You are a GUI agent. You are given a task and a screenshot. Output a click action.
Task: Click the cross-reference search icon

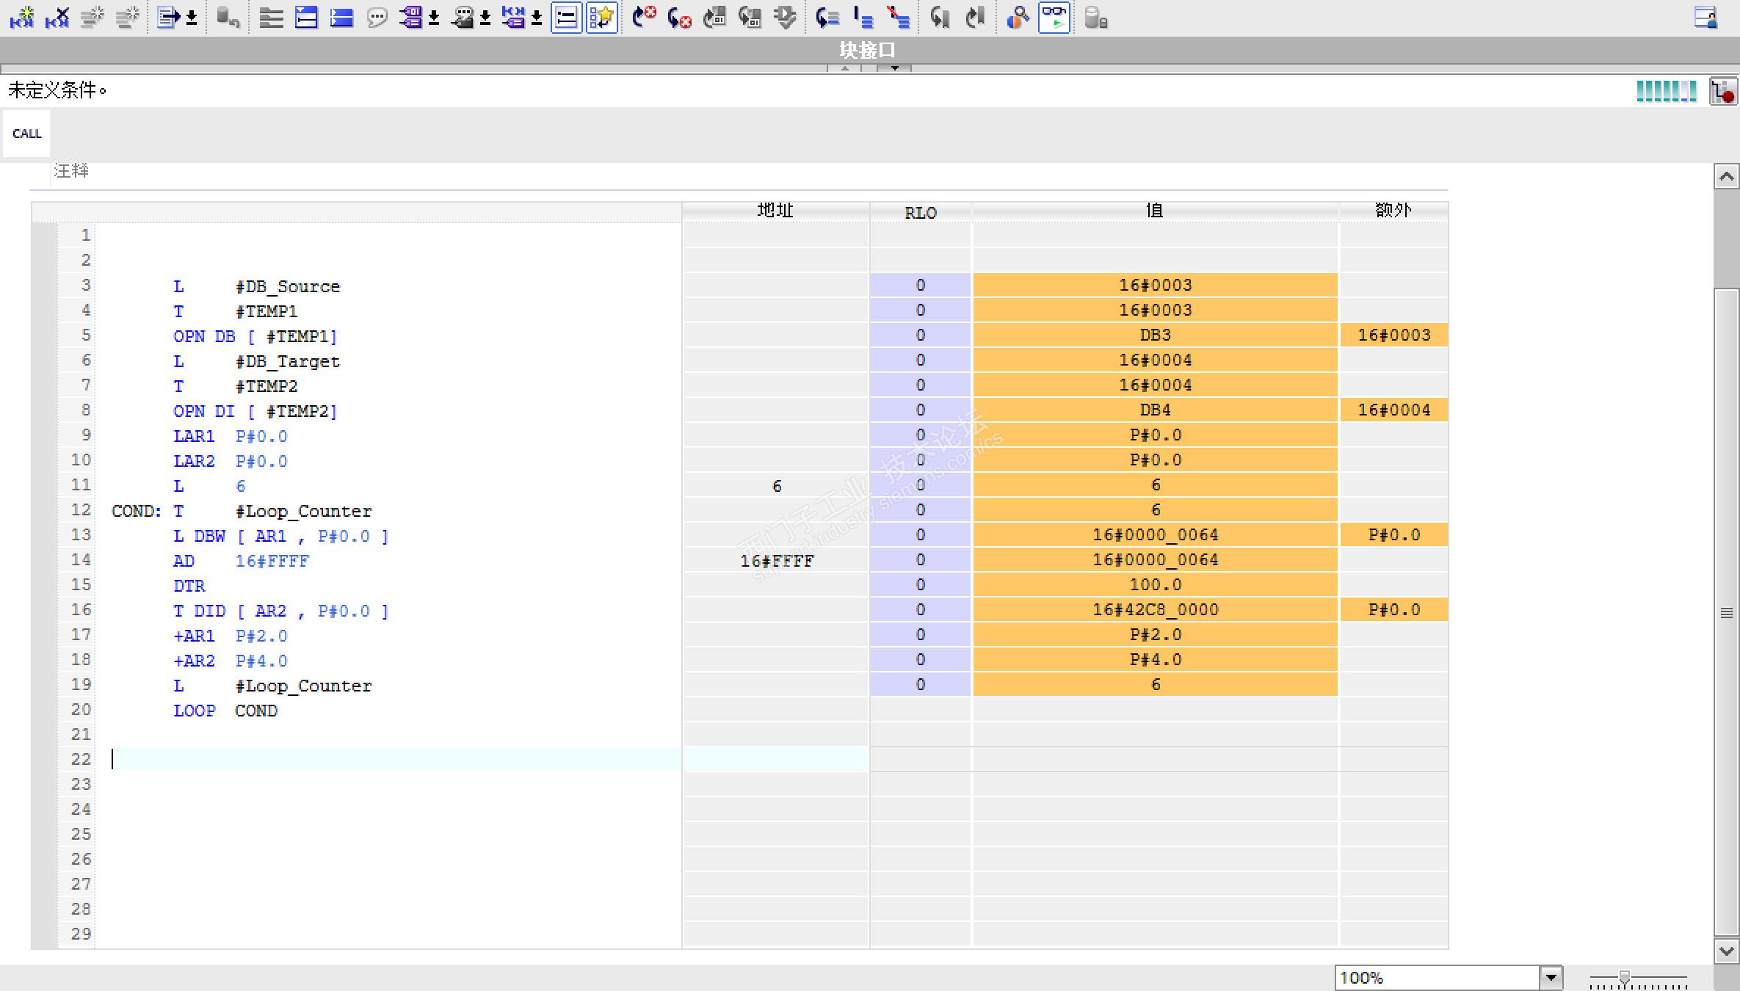click(x=1018, y=18)
